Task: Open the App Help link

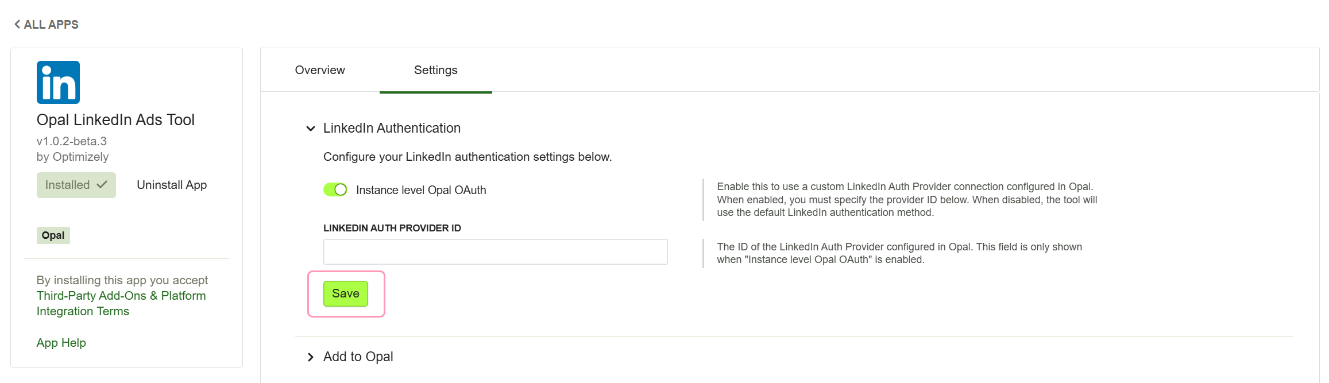Action: [61, 343]
